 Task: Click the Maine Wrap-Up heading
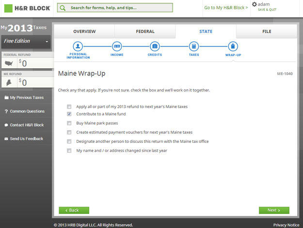point(82,74)
